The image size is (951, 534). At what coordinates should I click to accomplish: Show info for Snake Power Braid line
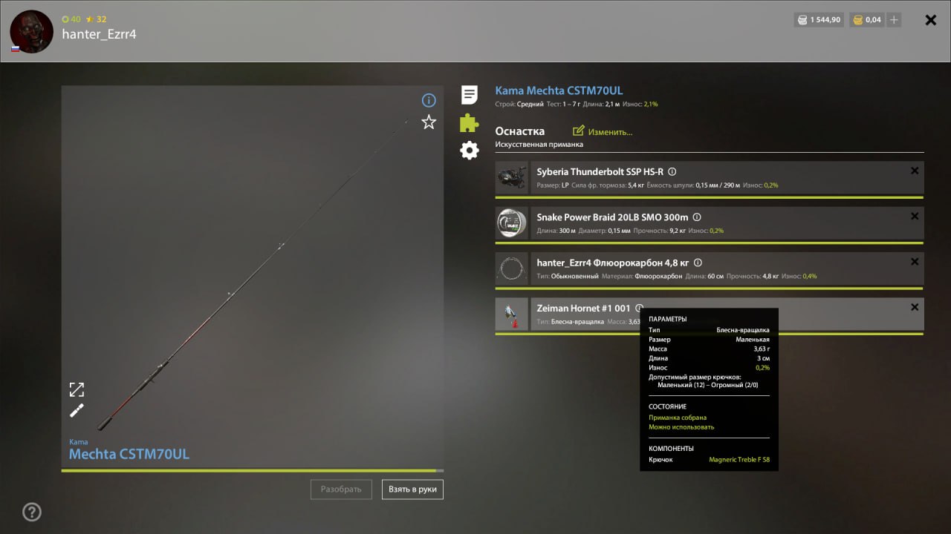coord(697,217)
